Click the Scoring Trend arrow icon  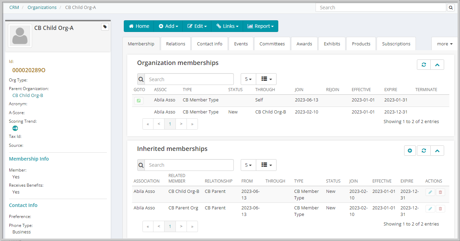click(x=15, y=128)
